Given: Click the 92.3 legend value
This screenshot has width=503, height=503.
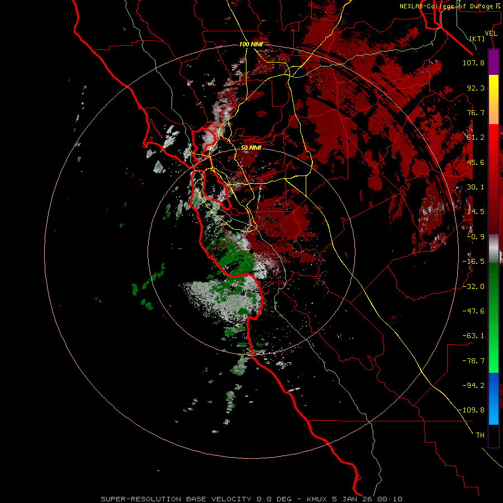Looking at the screenshot, I should coord(476,88).
